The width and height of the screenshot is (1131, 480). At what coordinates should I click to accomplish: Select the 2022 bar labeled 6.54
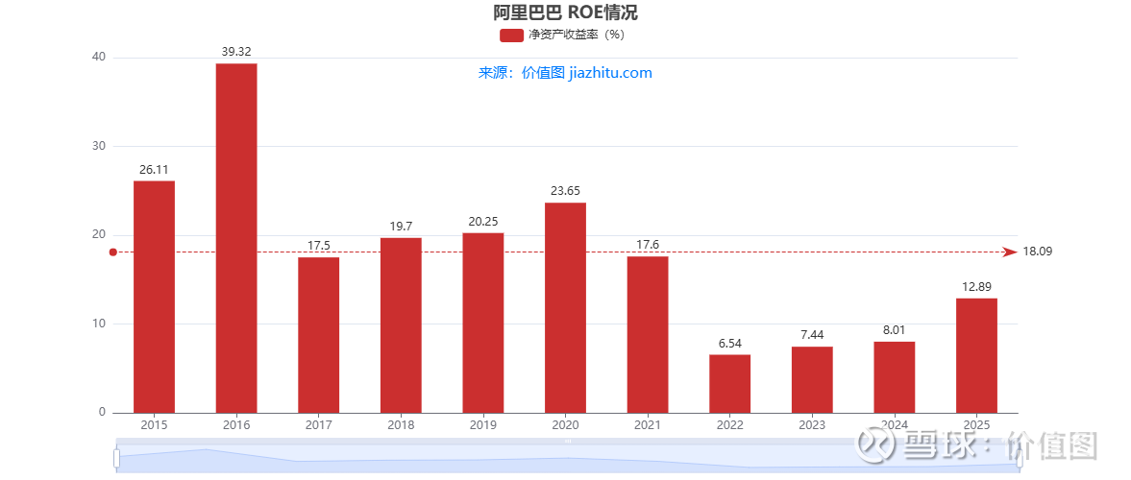coord(730,383)
